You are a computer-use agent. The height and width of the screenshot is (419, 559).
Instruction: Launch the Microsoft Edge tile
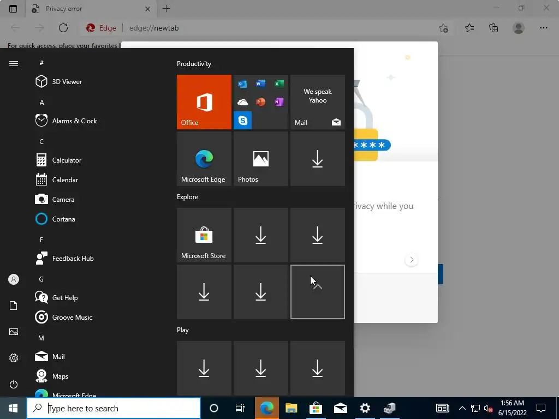(x=204, y=159)
